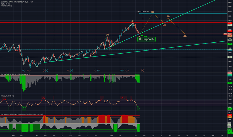The height and width of the screenshot is (137, 233).
Task: Click the earnings marker right after April 2019
Action: click(x=142, y=70)
